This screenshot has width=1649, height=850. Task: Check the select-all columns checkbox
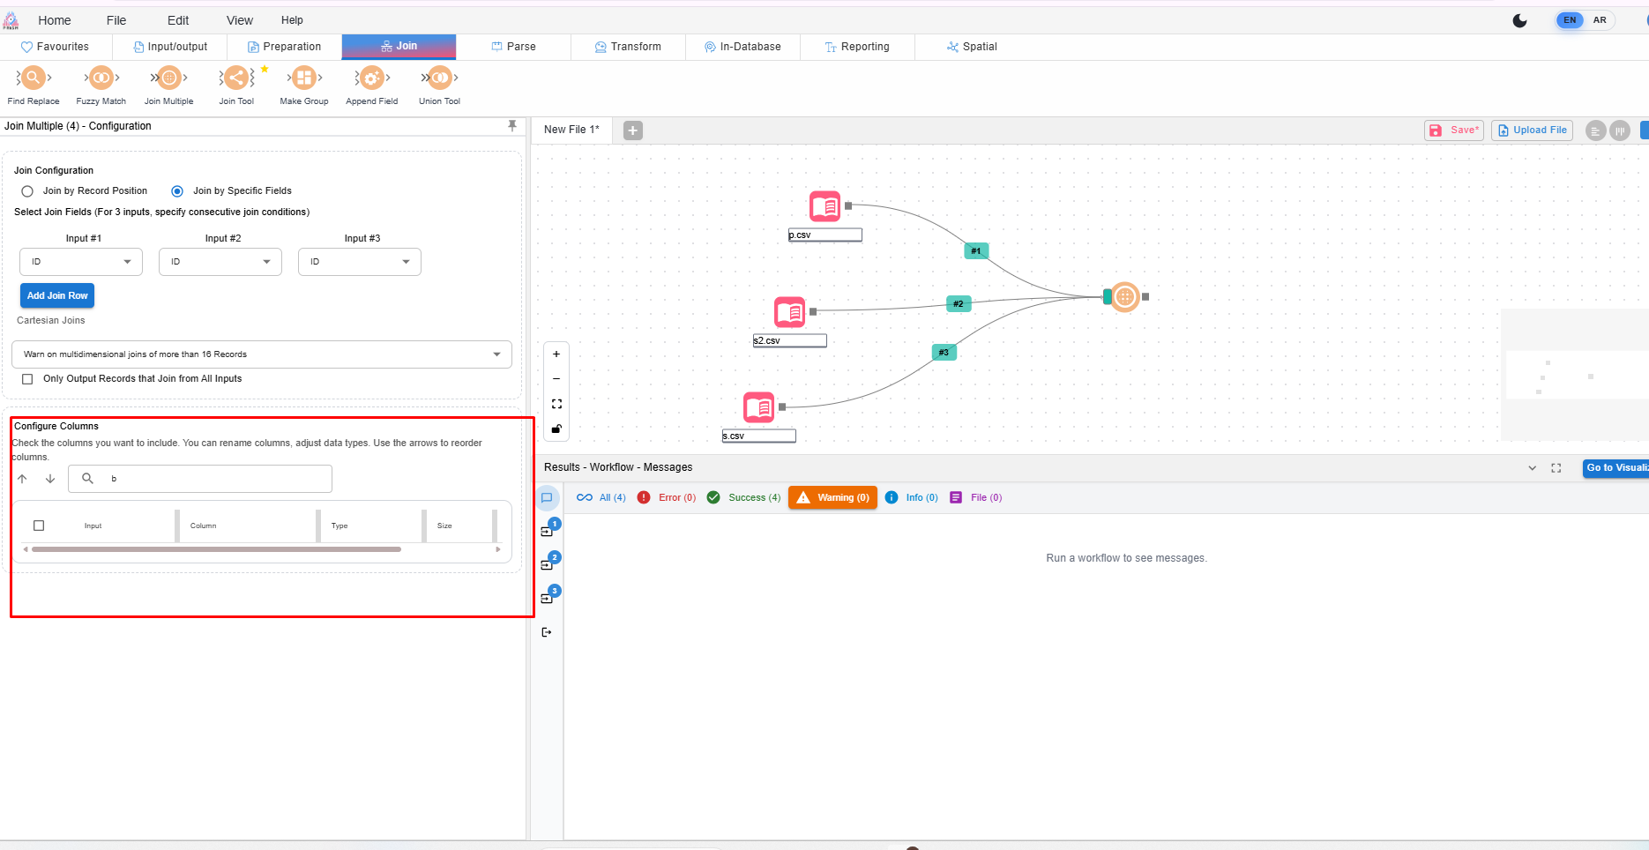click(39, 526)
